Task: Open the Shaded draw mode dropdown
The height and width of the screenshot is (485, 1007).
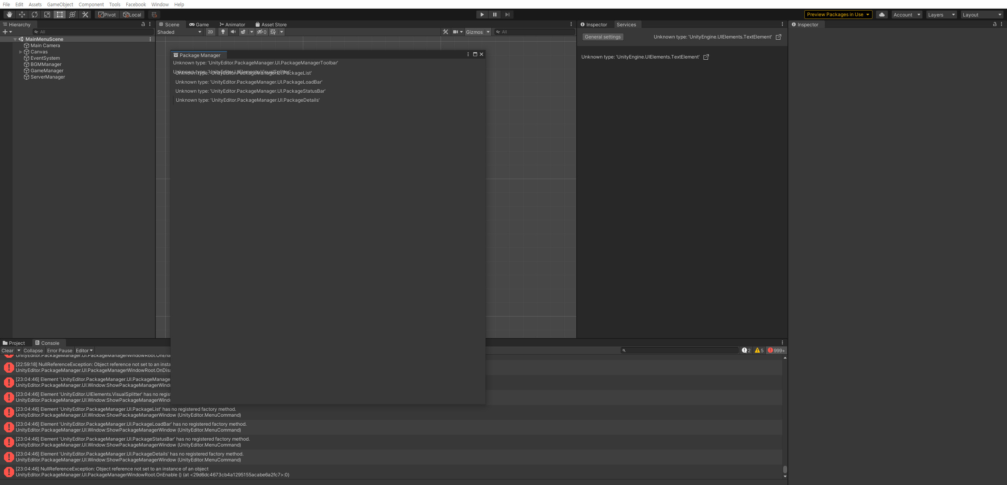Action: coord(179,32)
